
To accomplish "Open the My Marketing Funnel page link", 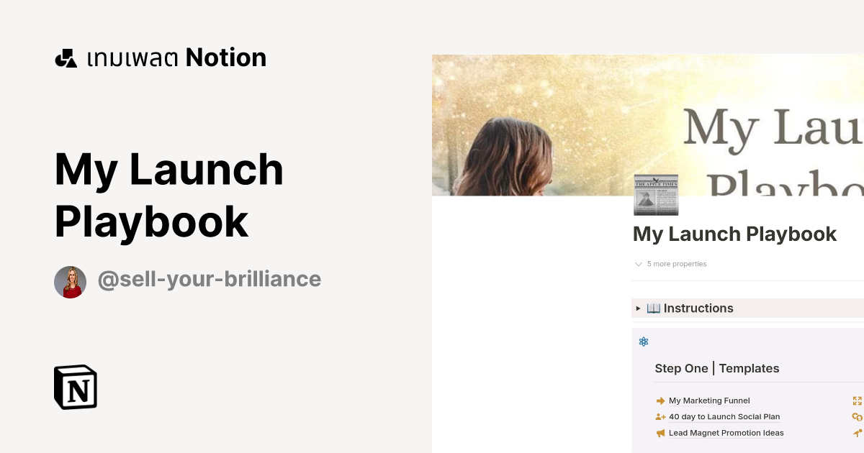I will pyautogui.click(x=709, y=401).
